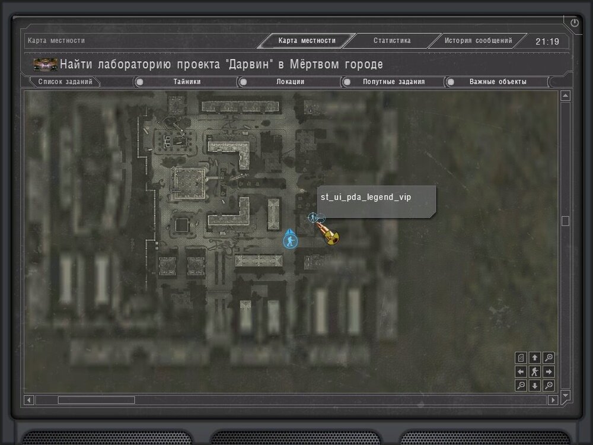Select the blue player position marker
Image resolution: width=593 pixels, height=445 pixels.
[x=290, y=240]
